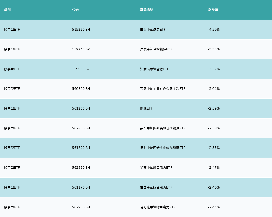The height and width of the screenshot is (217, 272).
Task: Click the -4.59% change value
Action: 214,30
